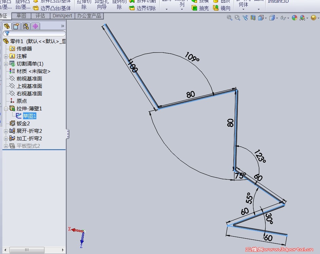Open the ConfigurationManager tab icon

pyautogui.click(x=26, y=26)
